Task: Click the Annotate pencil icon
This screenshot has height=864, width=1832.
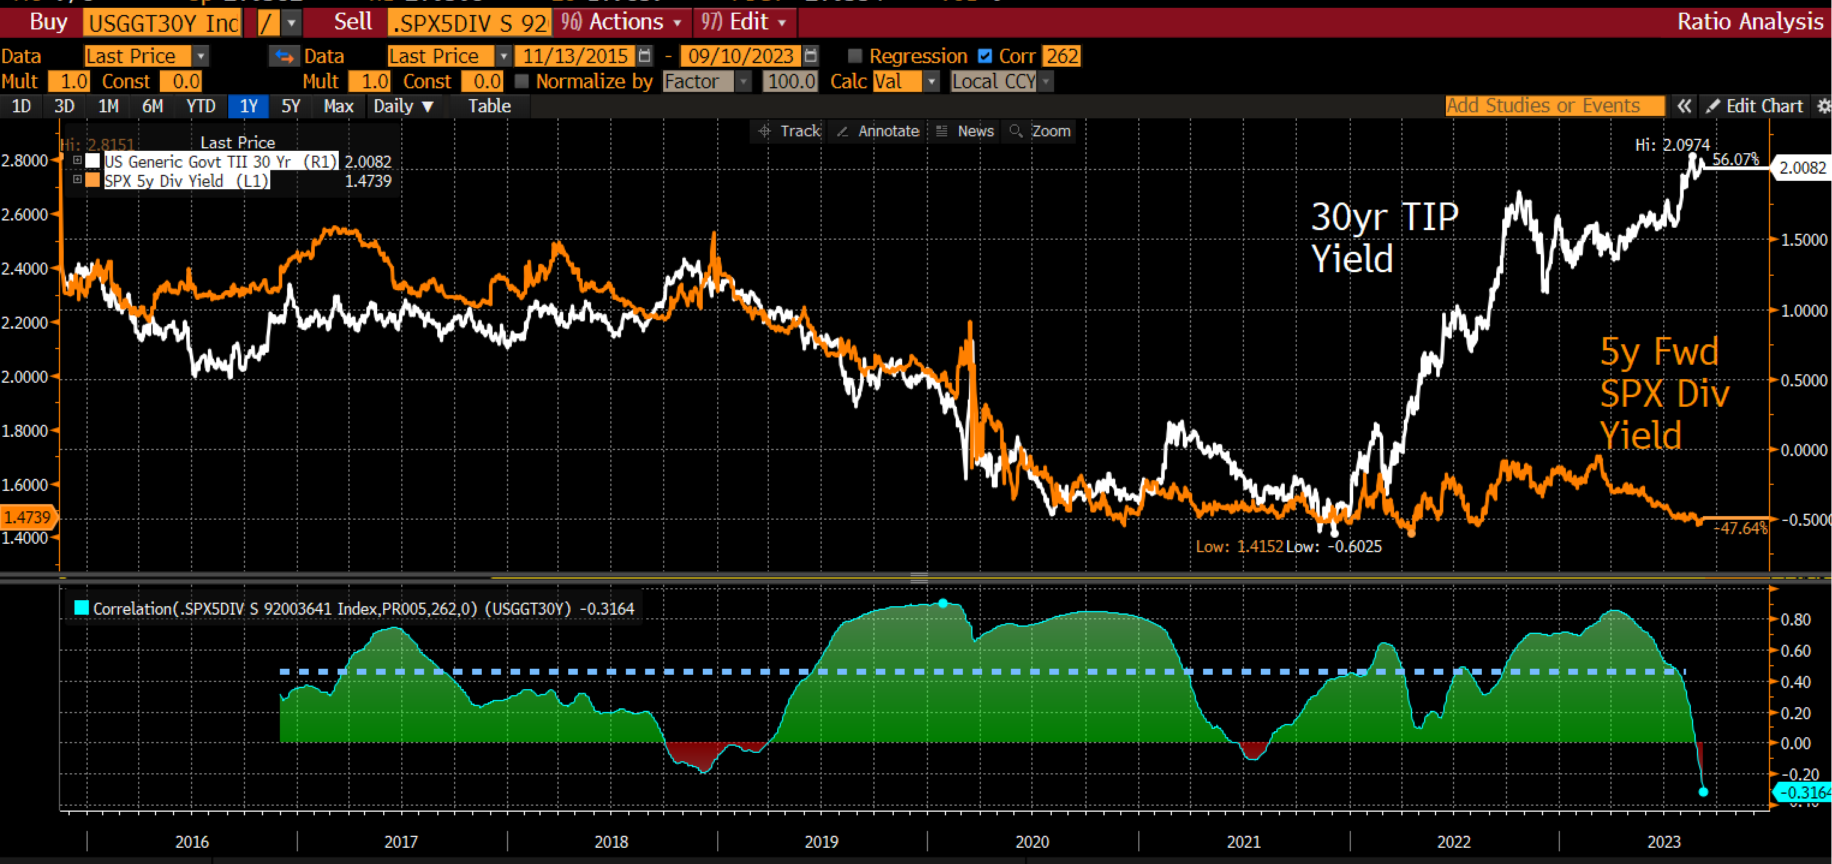Action: pos(843,131)
